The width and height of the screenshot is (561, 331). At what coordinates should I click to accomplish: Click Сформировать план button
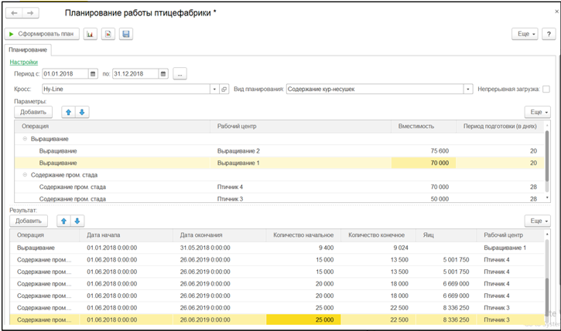(x=42, y=34)
